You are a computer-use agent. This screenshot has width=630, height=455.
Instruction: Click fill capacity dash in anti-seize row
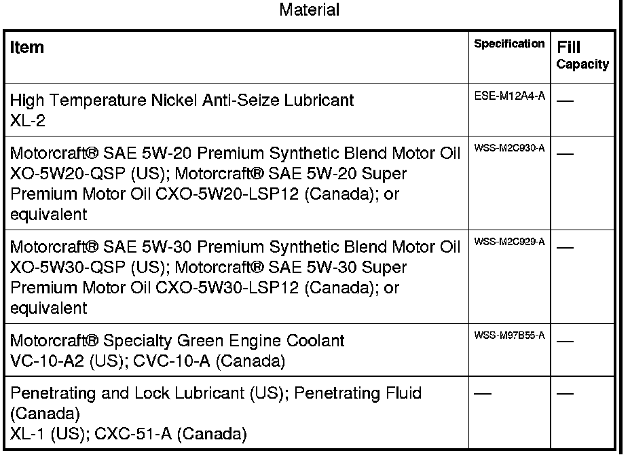click(x=565, y=101)
